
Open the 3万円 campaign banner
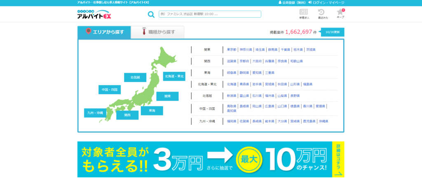211,159
